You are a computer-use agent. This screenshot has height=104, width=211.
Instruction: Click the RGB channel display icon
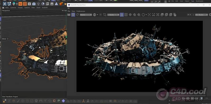point(94,15)
